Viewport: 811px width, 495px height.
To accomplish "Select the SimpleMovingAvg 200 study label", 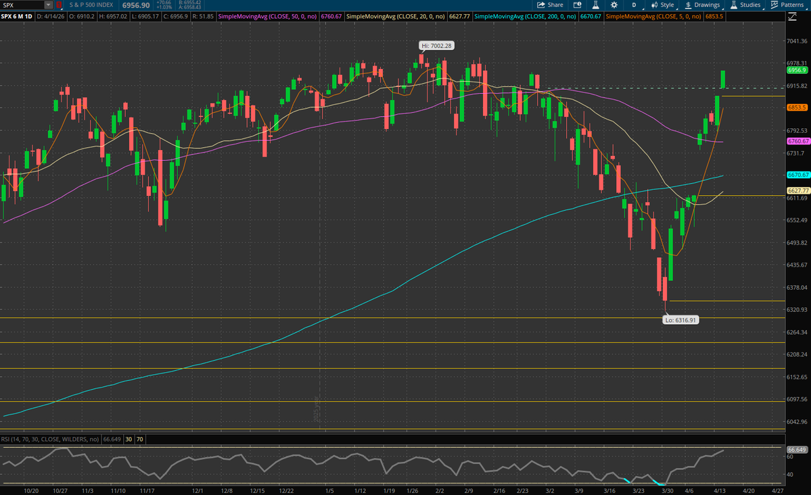I will pyautogui.click(x=525, y=16).
